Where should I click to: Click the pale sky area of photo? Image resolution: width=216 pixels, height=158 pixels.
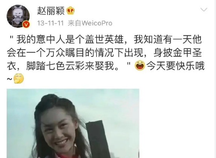(x=110, y=105)
